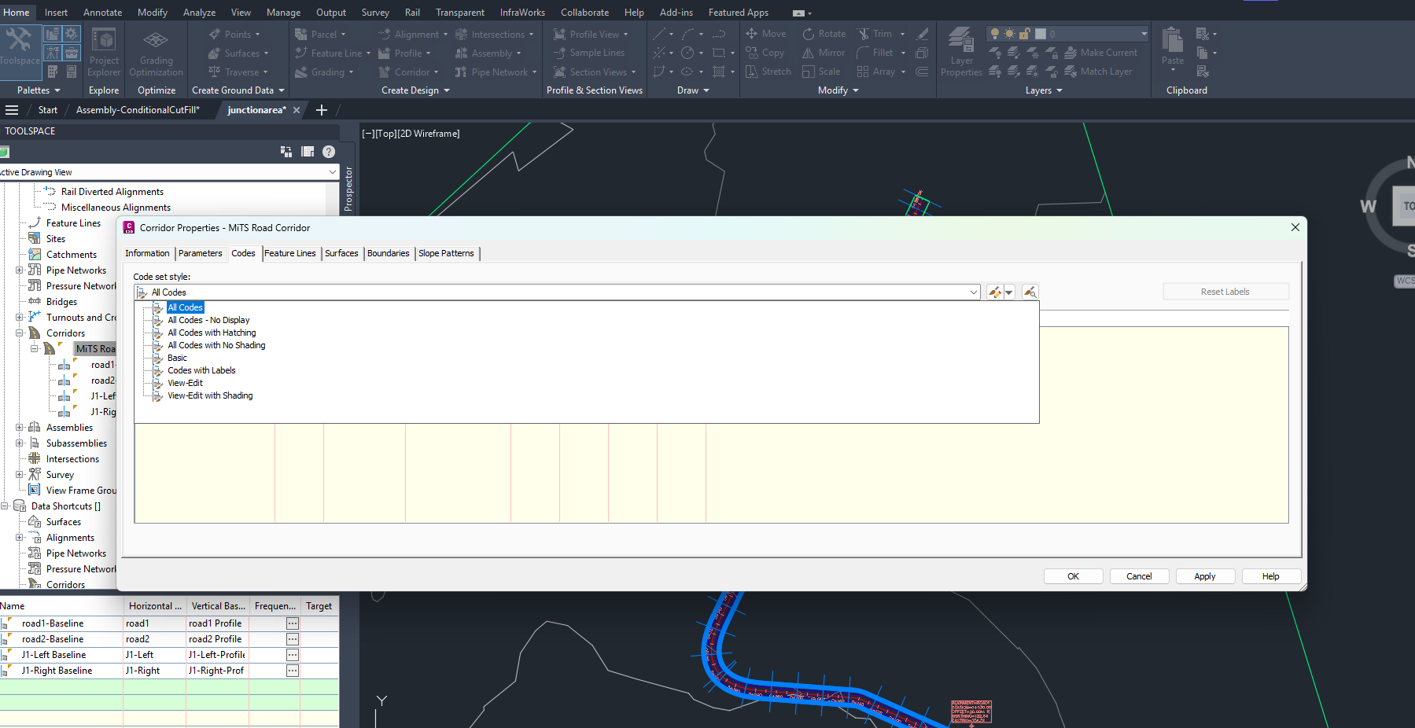This screenshot has width=1415, height=728.
Task: Switch to Assembly-ConditionalCutFill drawing tab
Action: pos(138,110)
